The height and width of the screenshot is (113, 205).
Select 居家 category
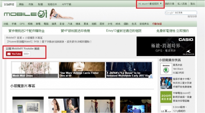(102, 24)
